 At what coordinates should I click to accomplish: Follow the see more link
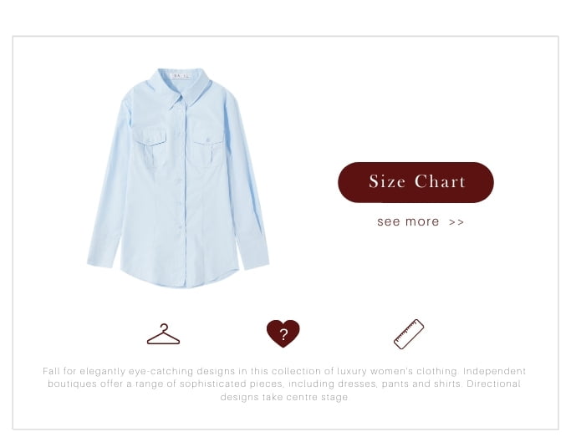pos(421,221)
